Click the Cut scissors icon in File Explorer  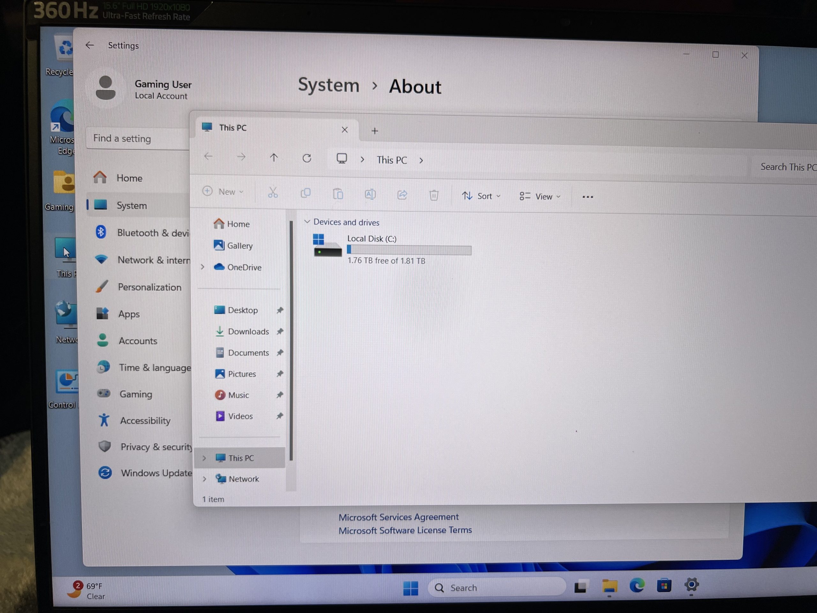tap(273, 193)
